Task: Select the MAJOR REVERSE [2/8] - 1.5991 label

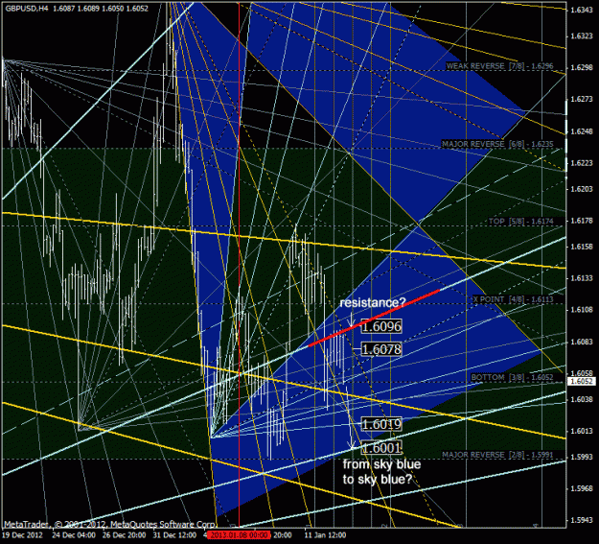Action: coord(497,455)
